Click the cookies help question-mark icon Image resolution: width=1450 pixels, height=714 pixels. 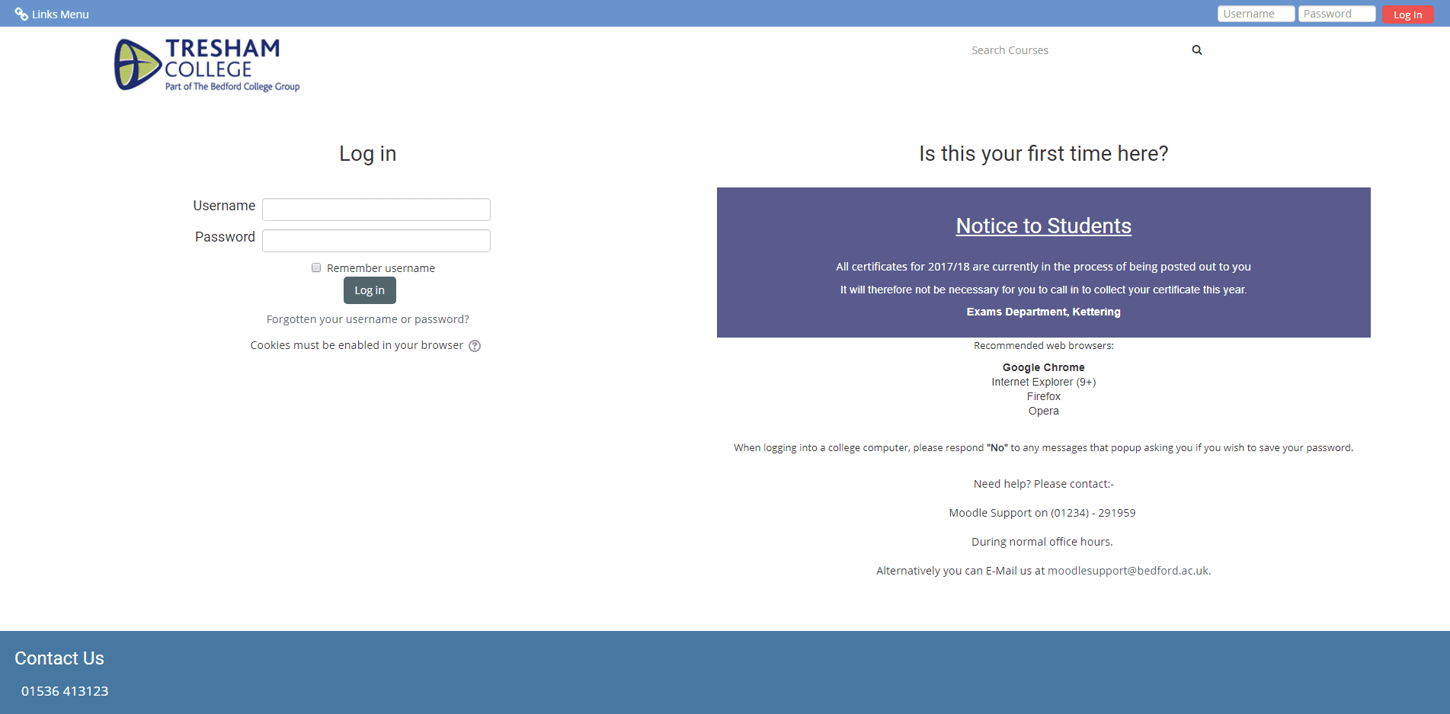click(475, 346)
